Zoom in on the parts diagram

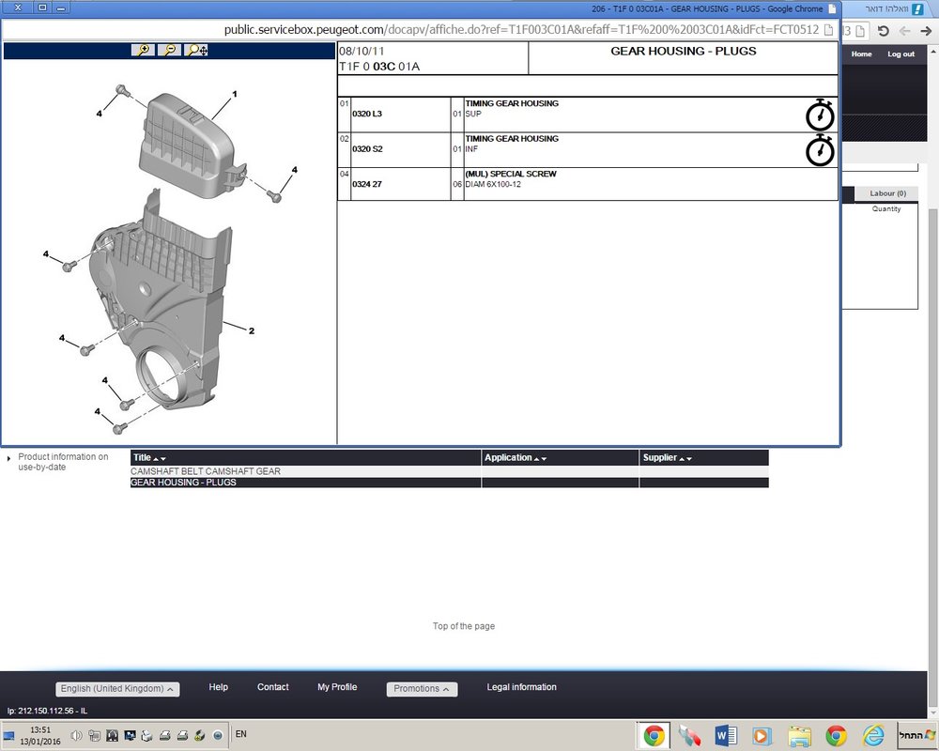click(x=143, y=51)
